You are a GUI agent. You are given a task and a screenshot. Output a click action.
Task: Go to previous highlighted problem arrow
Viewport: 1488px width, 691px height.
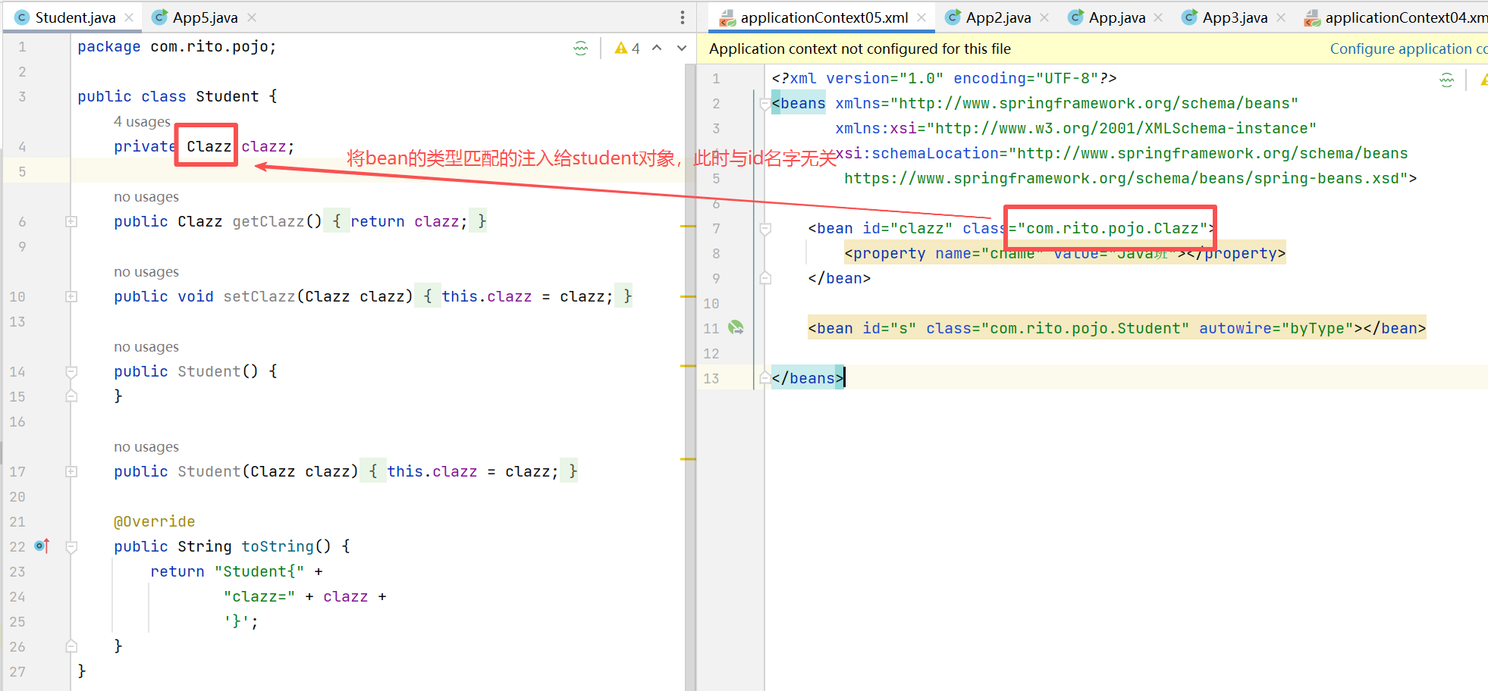click(x=657, y=48)
